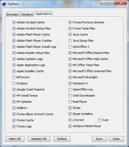The image size is (129, 147).
Task: Disable MS Office Temp Files
Action: click(70, 65)
